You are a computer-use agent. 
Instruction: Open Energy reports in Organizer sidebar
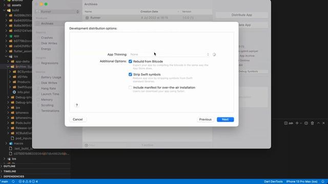46,49
